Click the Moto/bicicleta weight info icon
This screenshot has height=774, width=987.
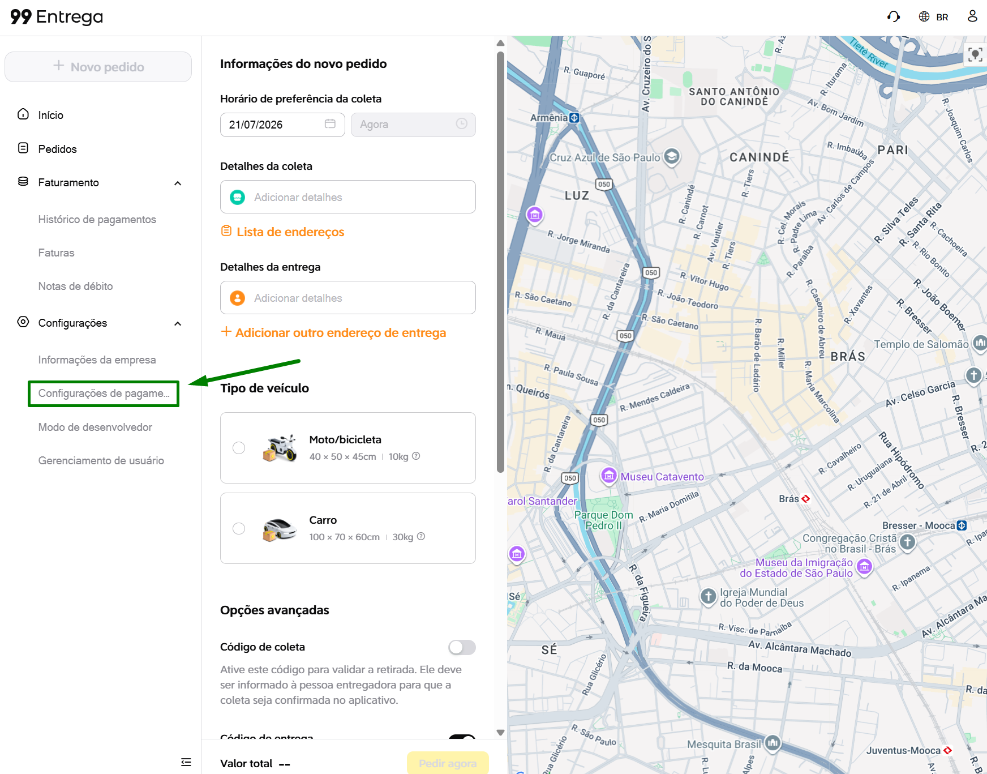tap(416, 456)
